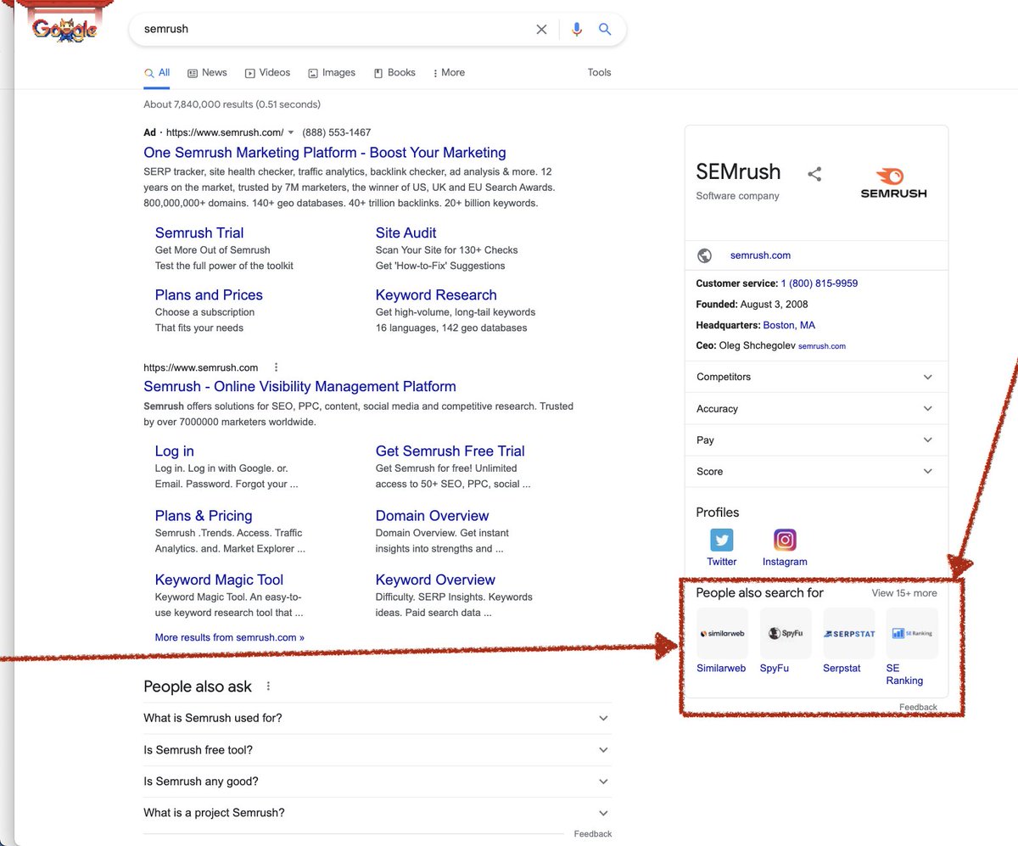
Task: Expand 'What is Semrush used for?'
Action: 378,718
